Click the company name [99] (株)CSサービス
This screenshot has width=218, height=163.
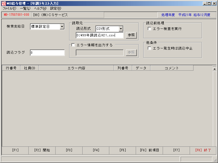point(50,15)
